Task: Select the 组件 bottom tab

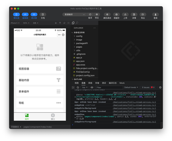Action: pos(27,117)
